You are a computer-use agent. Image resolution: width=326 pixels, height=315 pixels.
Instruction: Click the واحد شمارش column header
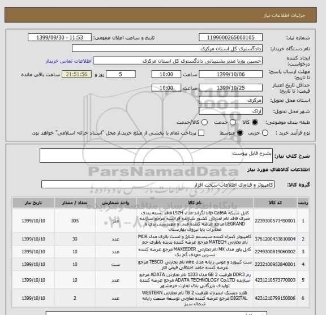pos(115,202)
